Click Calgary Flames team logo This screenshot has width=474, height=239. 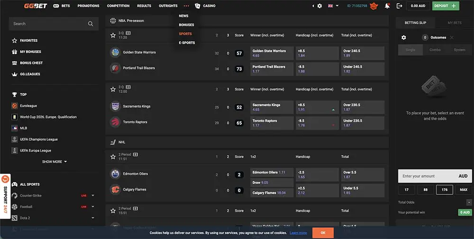click(115, 189)
